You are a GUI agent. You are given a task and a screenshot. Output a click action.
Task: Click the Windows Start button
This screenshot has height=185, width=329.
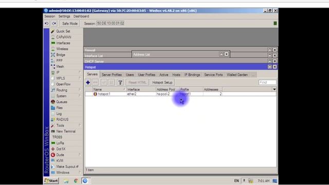[x=51, y=180]
